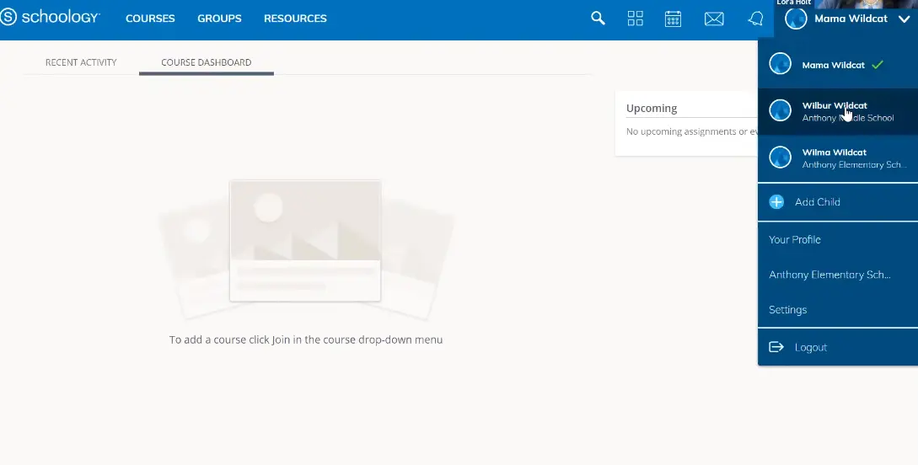Click the Logout arrow icon

coord(776,347)
